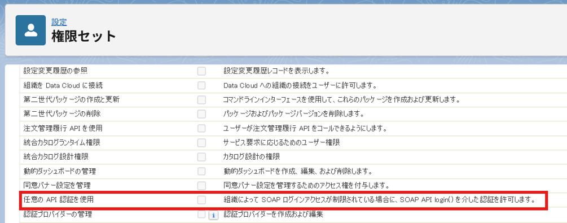Click description about SOAP API login() 認証
The width and height of the screenshot is (567, 223).
coord(379,199)
